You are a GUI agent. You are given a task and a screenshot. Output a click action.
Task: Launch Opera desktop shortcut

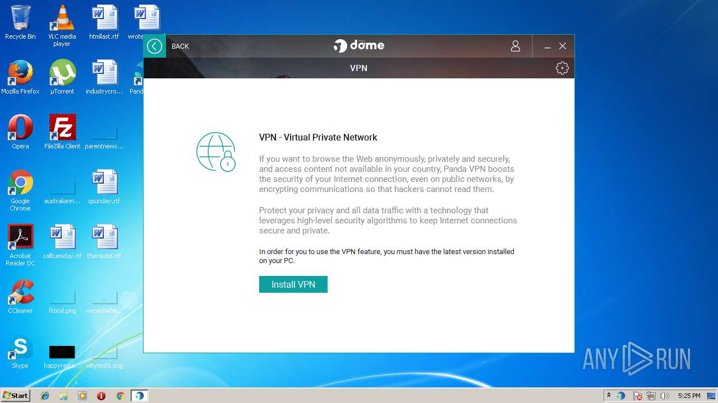pos(20,132)
